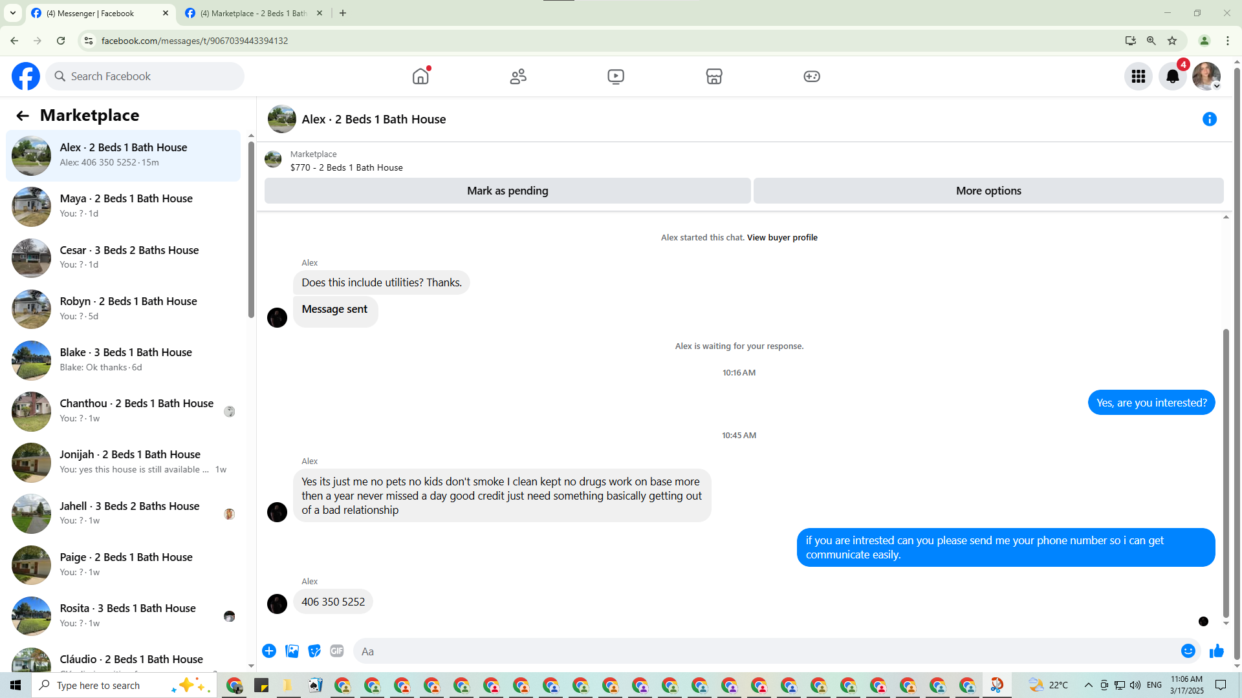Image resolution: width=1242 pixels, height=698 pixels.
Task: Open the Chrome three-dot menu
Action: coord(1228,41)
